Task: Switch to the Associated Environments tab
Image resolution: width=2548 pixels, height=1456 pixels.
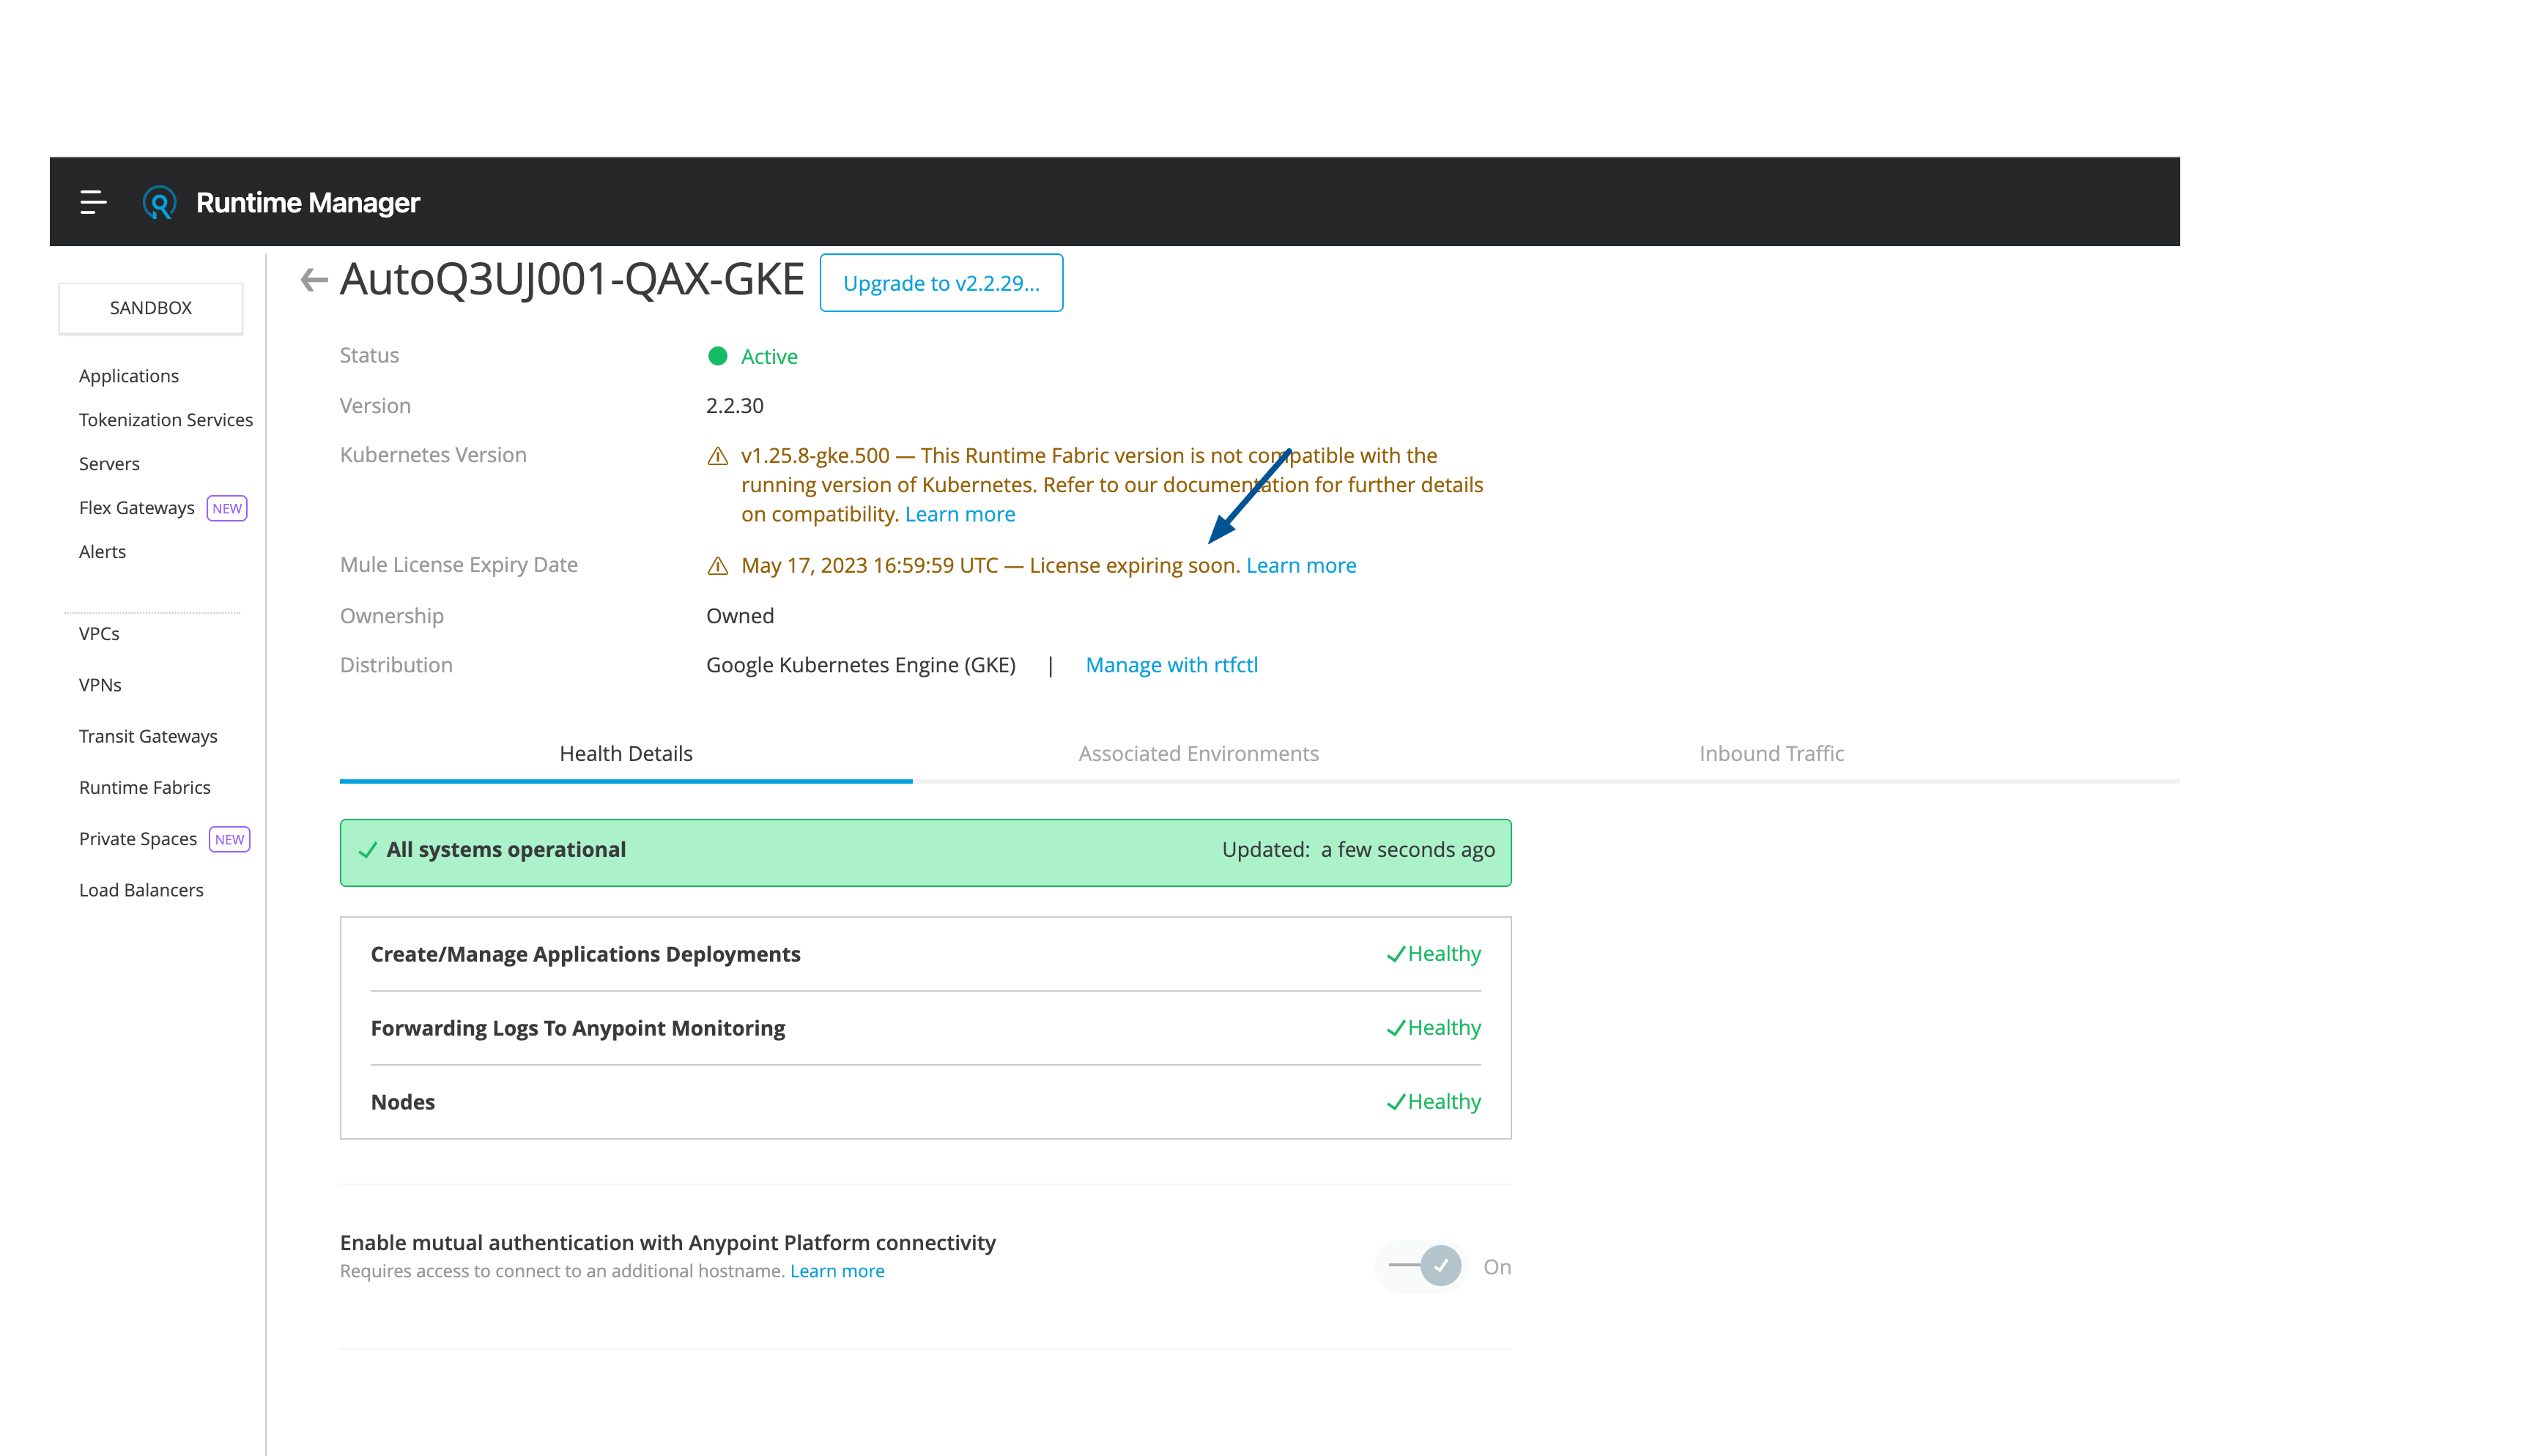Action: pos(1199,751)
